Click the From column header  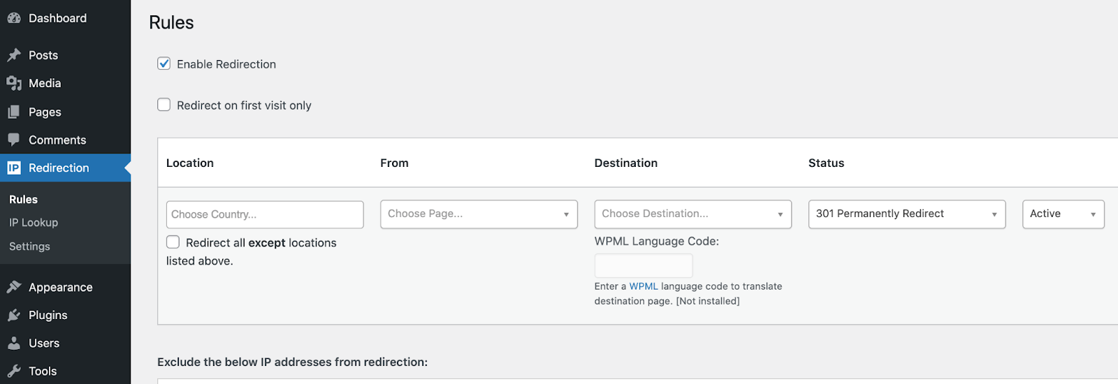(x=394, y=163)
